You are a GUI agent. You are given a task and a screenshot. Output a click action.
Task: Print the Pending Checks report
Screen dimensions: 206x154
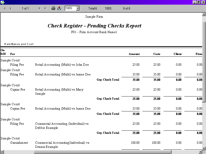53,8
